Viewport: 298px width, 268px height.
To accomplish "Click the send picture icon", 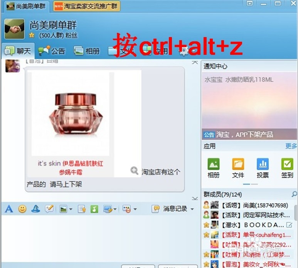I will 63,209.
